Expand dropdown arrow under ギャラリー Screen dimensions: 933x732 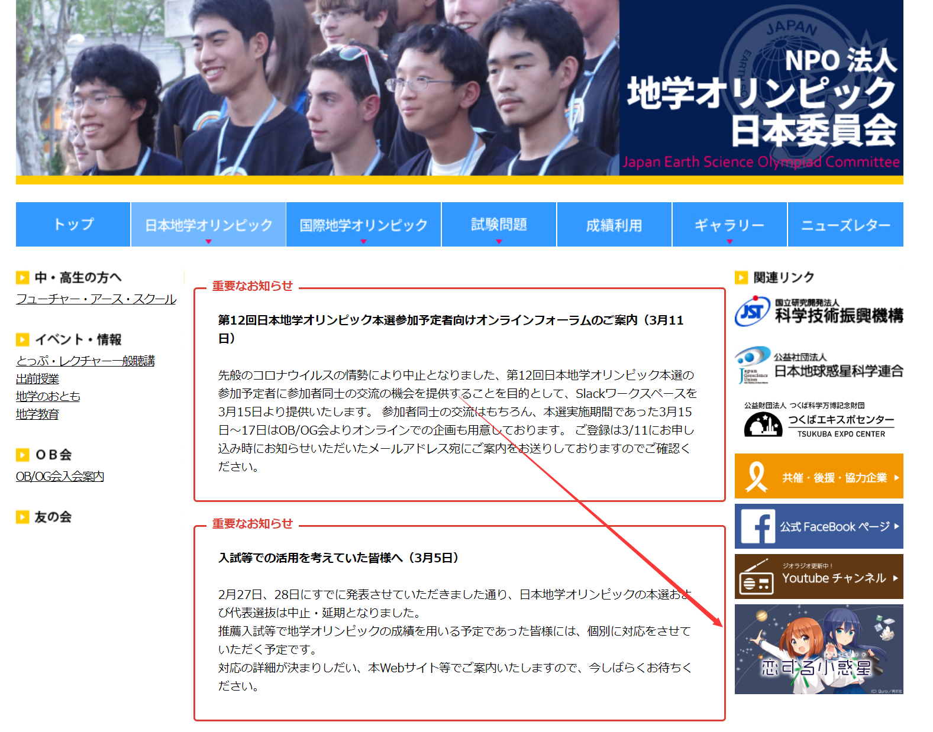tap(729, 241)
